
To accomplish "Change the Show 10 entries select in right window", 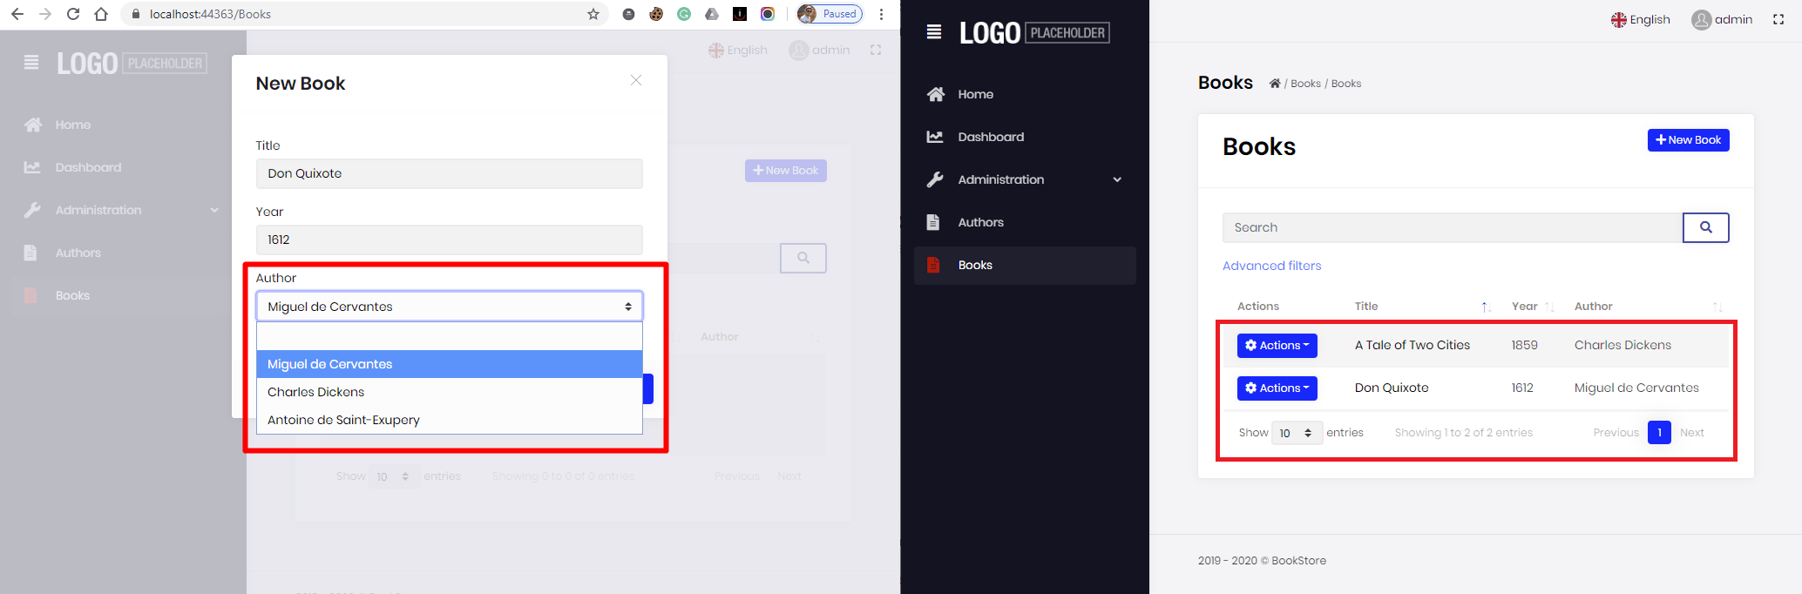I will [1297, 433].
